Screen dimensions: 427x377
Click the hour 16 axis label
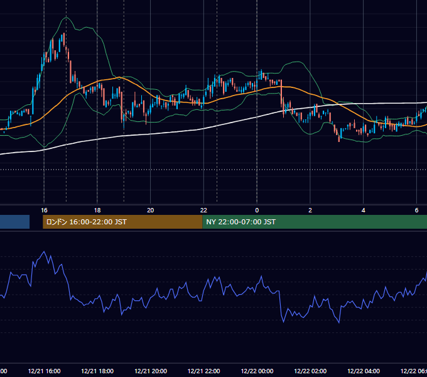tap(44, 210)
